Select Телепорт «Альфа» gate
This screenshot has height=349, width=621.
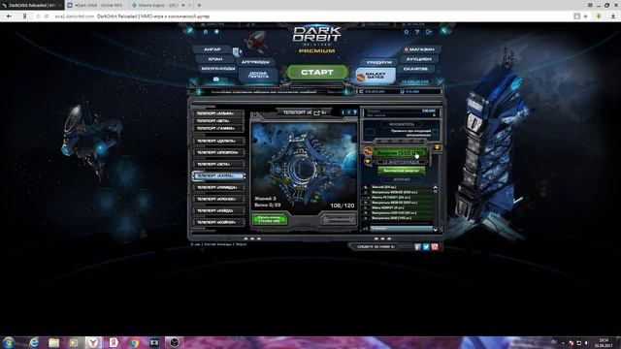point(218,113)
